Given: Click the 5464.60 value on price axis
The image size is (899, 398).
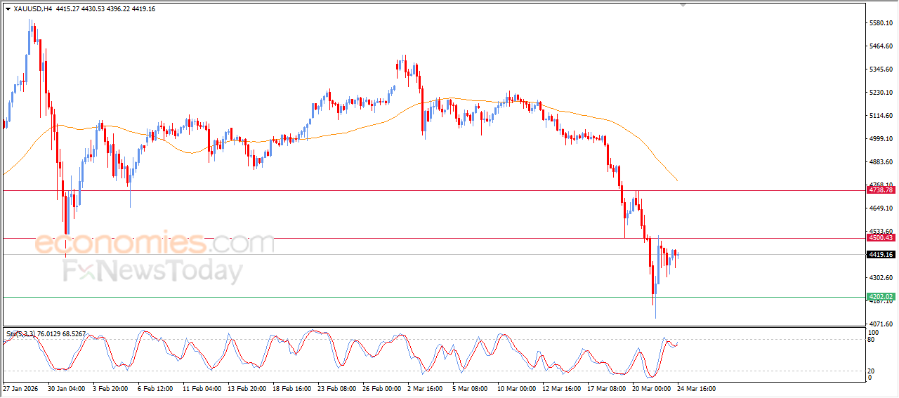Looking at the screenshot, I should (881, 46).
